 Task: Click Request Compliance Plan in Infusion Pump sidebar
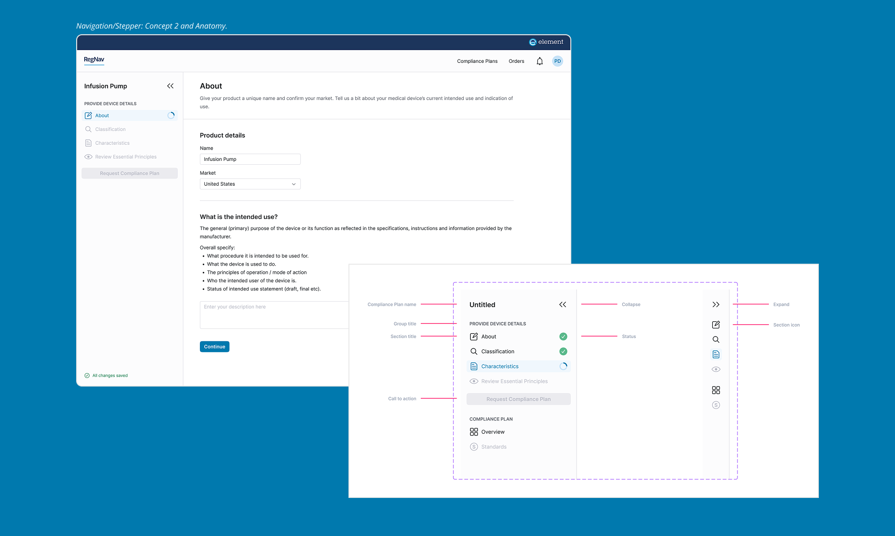click(x=129, y=173)
